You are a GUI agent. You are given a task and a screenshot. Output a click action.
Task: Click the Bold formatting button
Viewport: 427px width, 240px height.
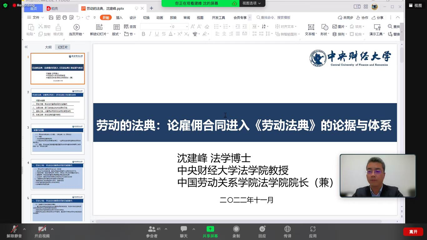[143, 34]
